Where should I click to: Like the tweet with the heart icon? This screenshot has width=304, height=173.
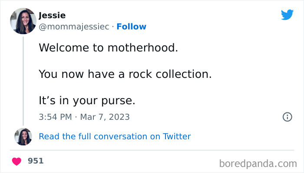point(17,161)
